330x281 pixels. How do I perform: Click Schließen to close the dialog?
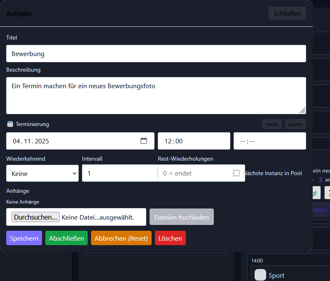(287, 13)
